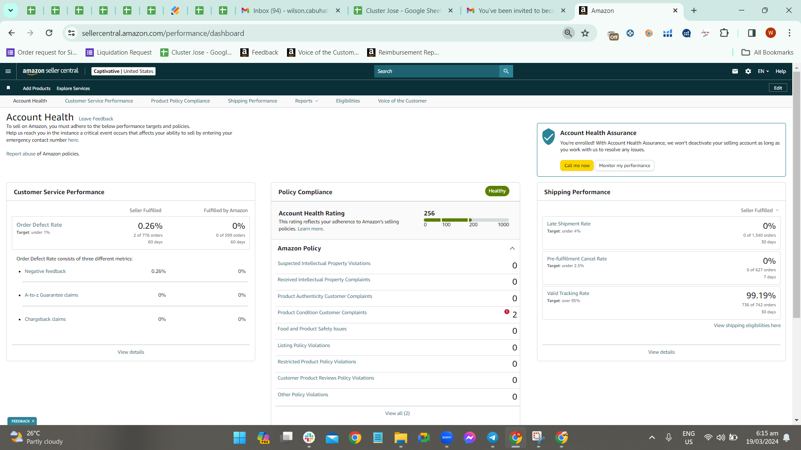Open View all (2) policy link
Image resolution: width=801 pixels, height=450 pixels.
tap(397, 413)
